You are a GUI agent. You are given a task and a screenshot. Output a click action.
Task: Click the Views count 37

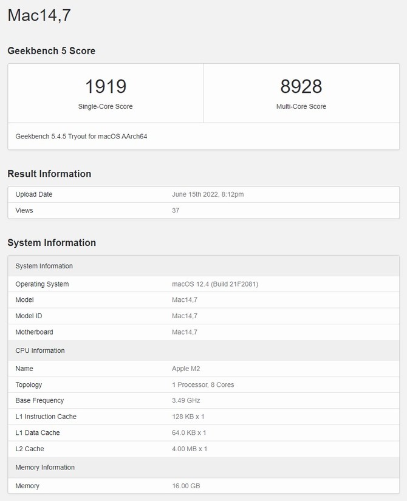point(176,210)
